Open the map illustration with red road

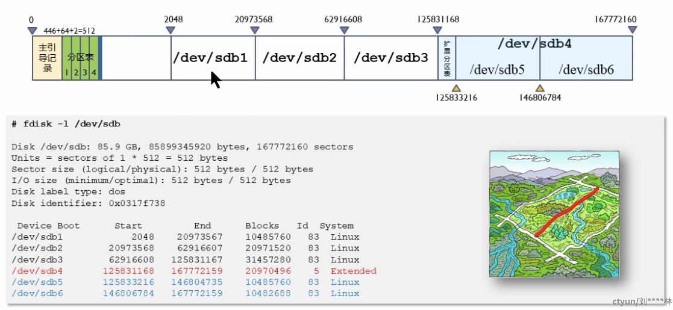(554, 214)
